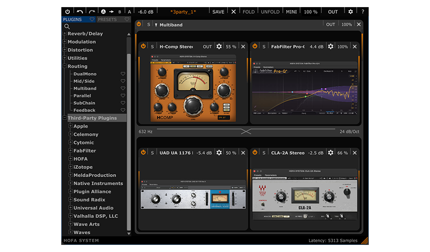
Task: Toggle FabFilter Pro-Q power button
Action: coord(255,47)
